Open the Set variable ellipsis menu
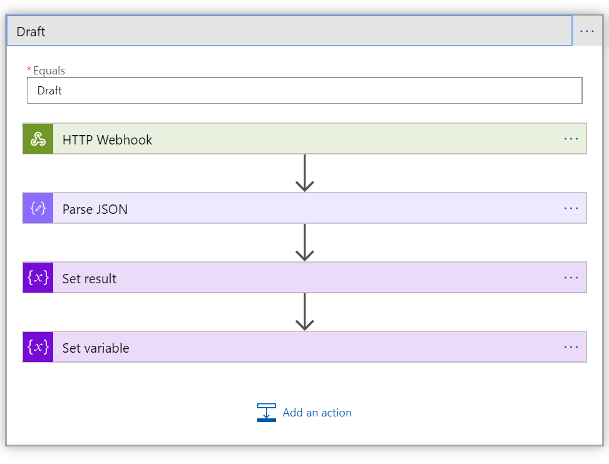 click(x=571, y=347)
